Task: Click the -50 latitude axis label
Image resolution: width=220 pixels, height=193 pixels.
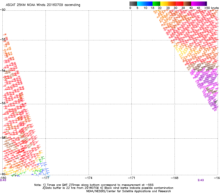Action: tap(3, 10)
